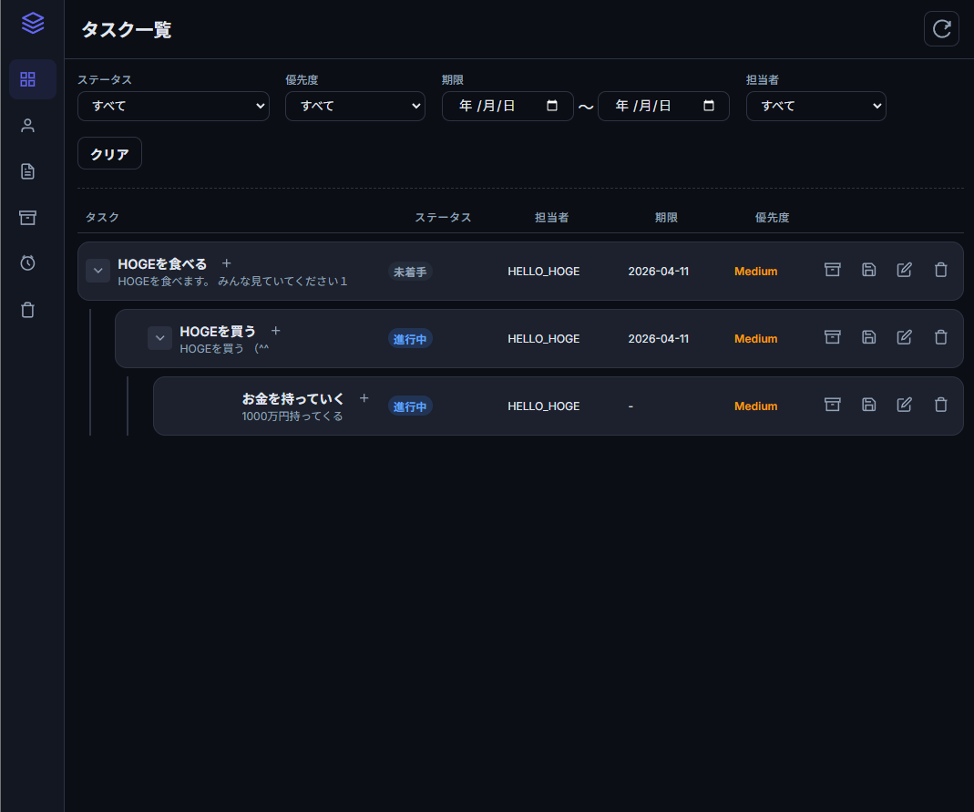The image size is (974, 812).
Task: Click the end date 年/月/日 field
Action: pos(663,107)
